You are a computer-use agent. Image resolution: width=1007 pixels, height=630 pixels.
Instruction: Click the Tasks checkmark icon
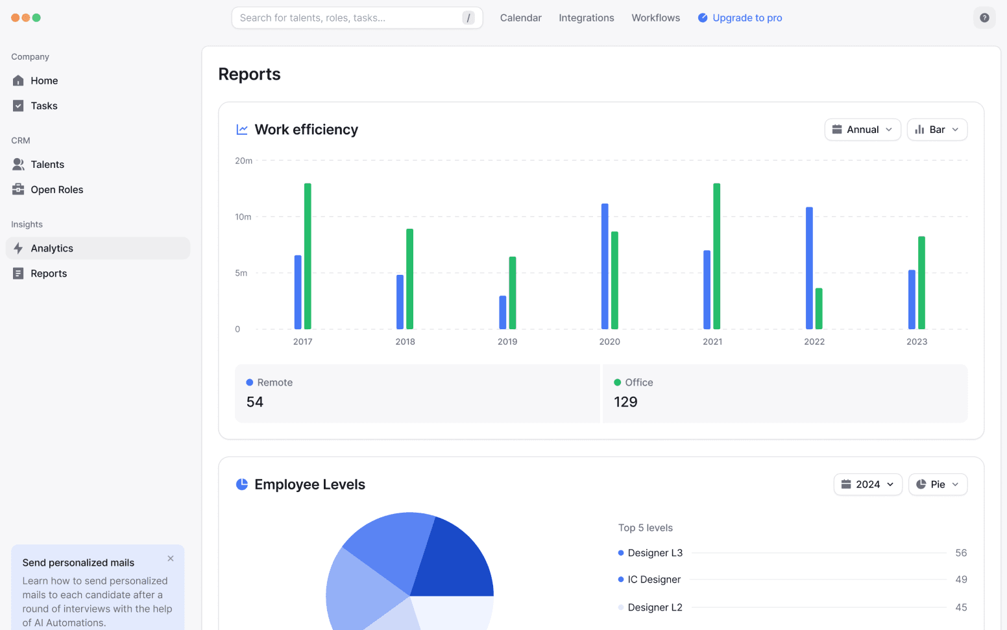pos(18,106)
